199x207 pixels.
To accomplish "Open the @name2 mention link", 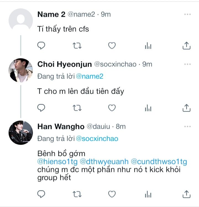I will coord(89,76).
